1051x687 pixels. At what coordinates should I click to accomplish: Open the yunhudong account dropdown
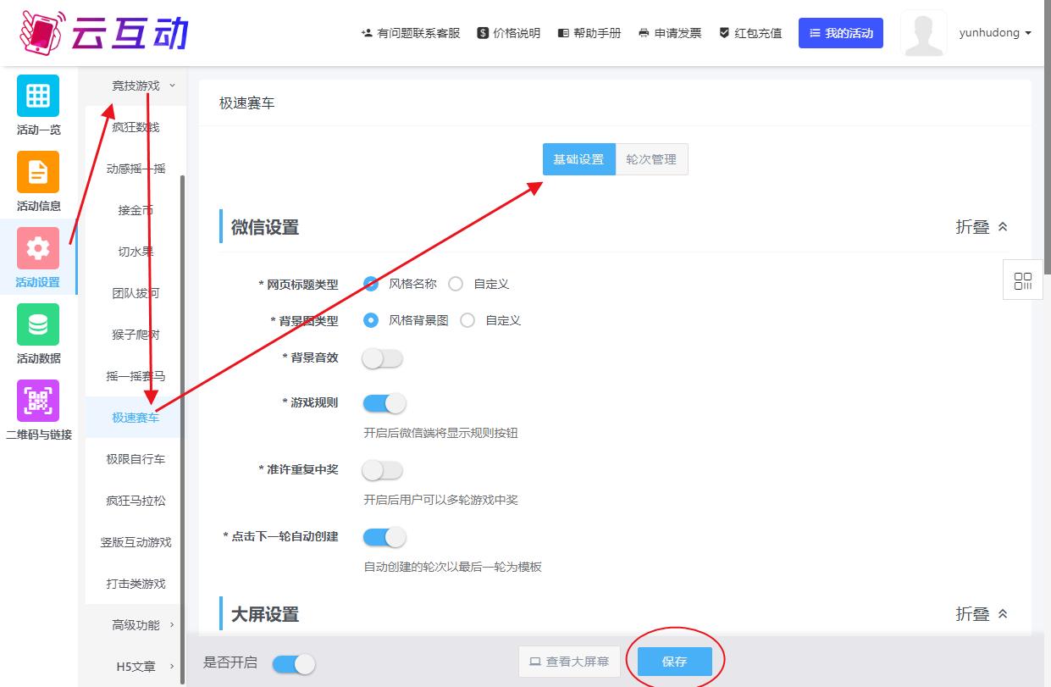pos(995,33)
